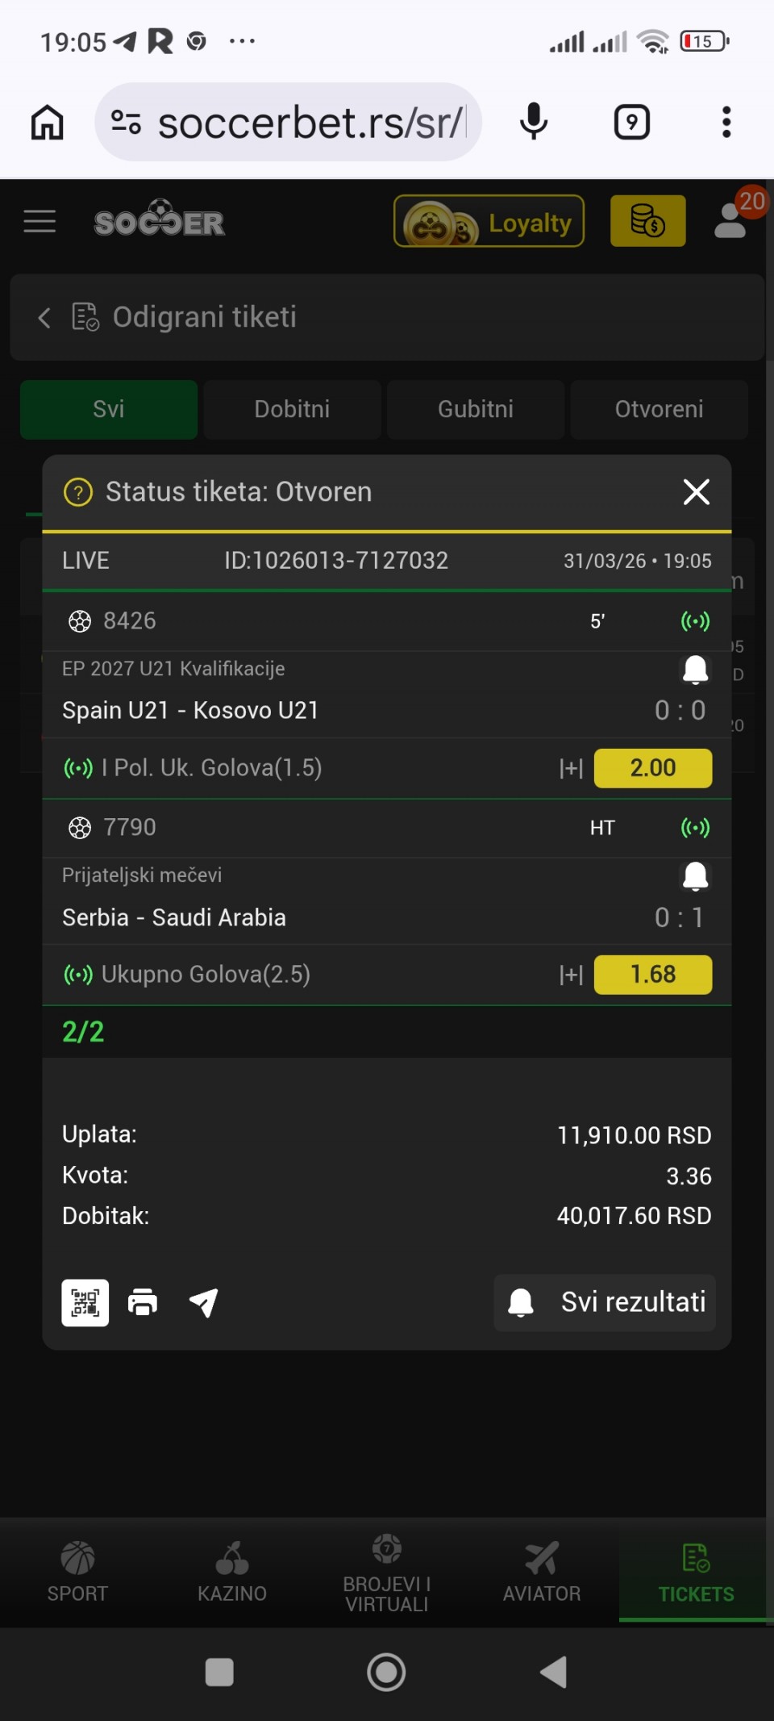This screenshot has width=774, height=1721.
Task: Select the 2.00 odds button
Action: click(652, 768)
